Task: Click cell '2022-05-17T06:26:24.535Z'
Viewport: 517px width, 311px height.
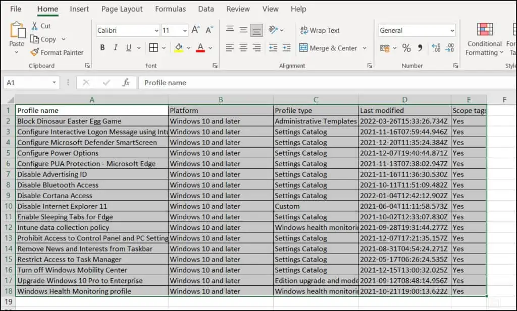Action: point(404,259)
